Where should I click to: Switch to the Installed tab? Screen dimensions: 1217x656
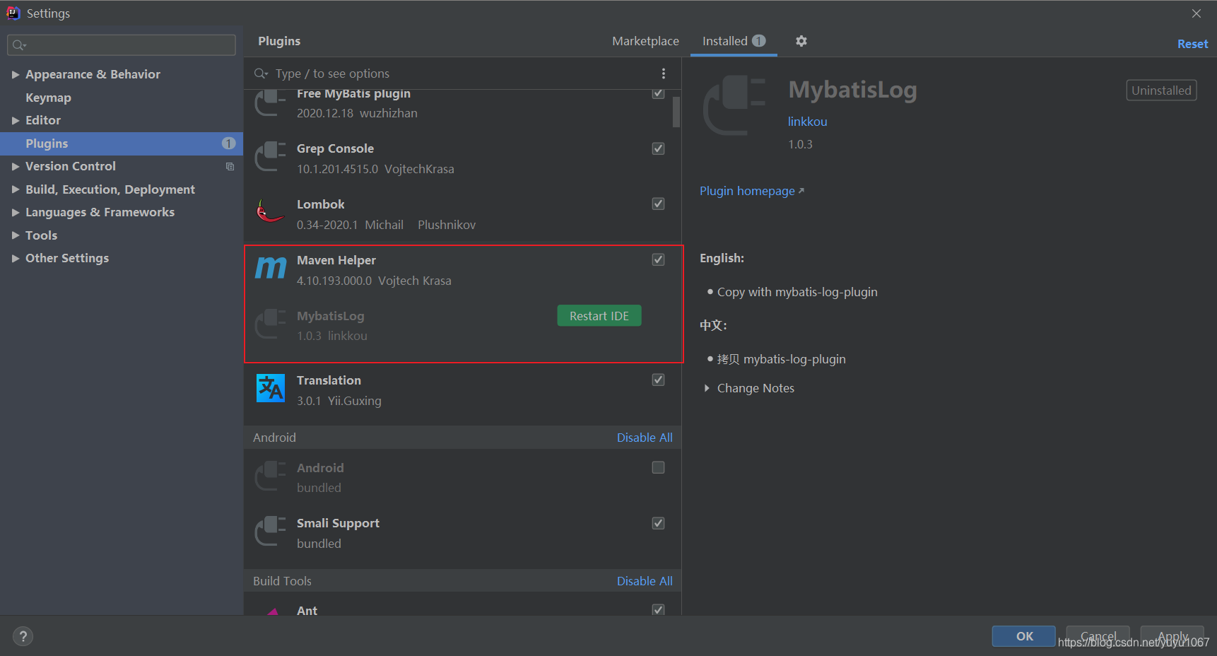tap(725, 41)
